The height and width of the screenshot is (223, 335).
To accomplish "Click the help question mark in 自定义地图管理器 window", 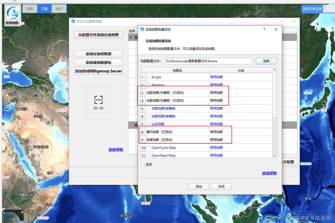I will coord(282,21).
